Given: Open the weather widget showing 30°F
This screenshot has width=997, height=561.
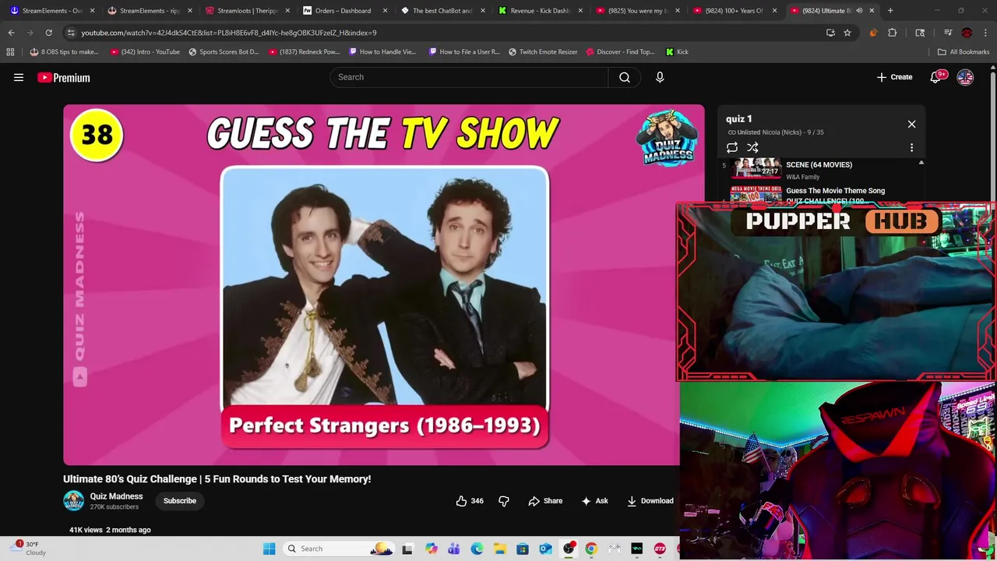Looking at the screenshot, I should 27,549.
